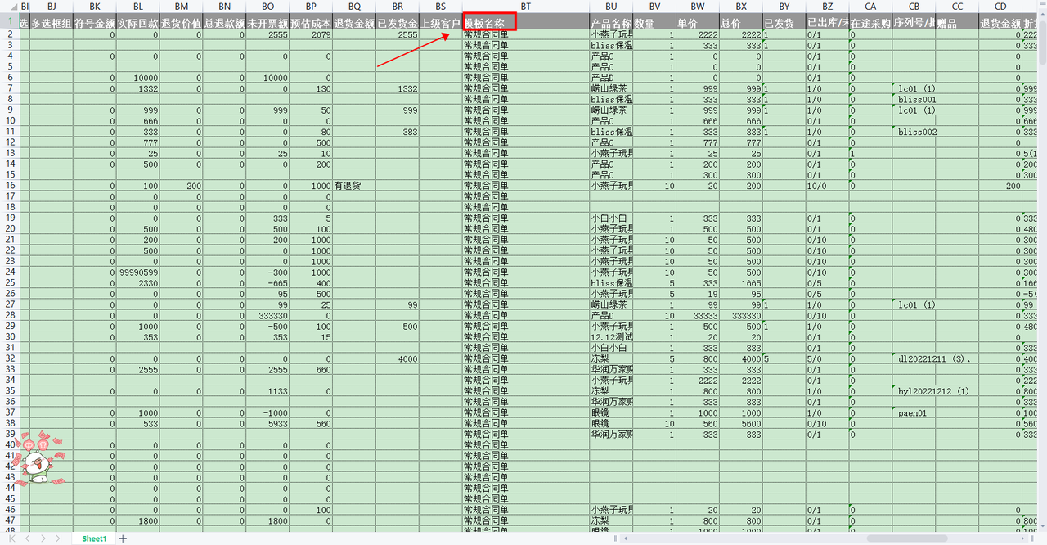The width and height of the screenshot is (1047, 545).
Task: Select column BY header
Action: pos(784,7)
